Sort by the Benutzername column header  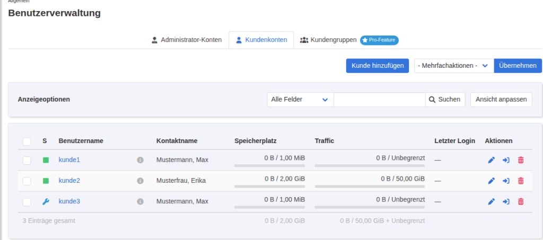point(81,141)
